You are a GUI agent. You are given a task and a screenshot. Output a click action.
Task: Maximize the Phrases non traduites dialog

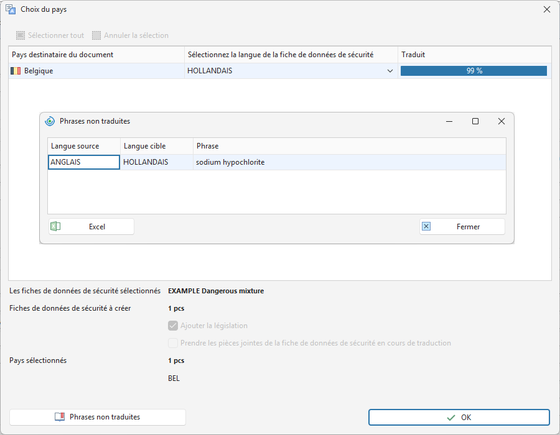coord(475,121)
